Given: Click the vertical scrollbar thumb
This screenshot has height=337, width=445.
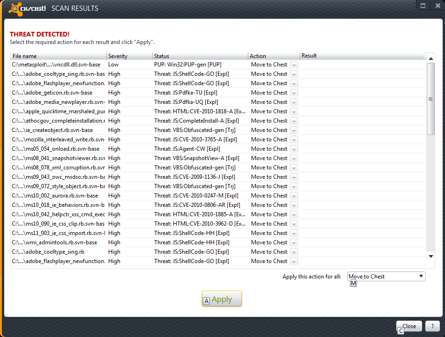Looking at the screenshot, I should point(430,99).
